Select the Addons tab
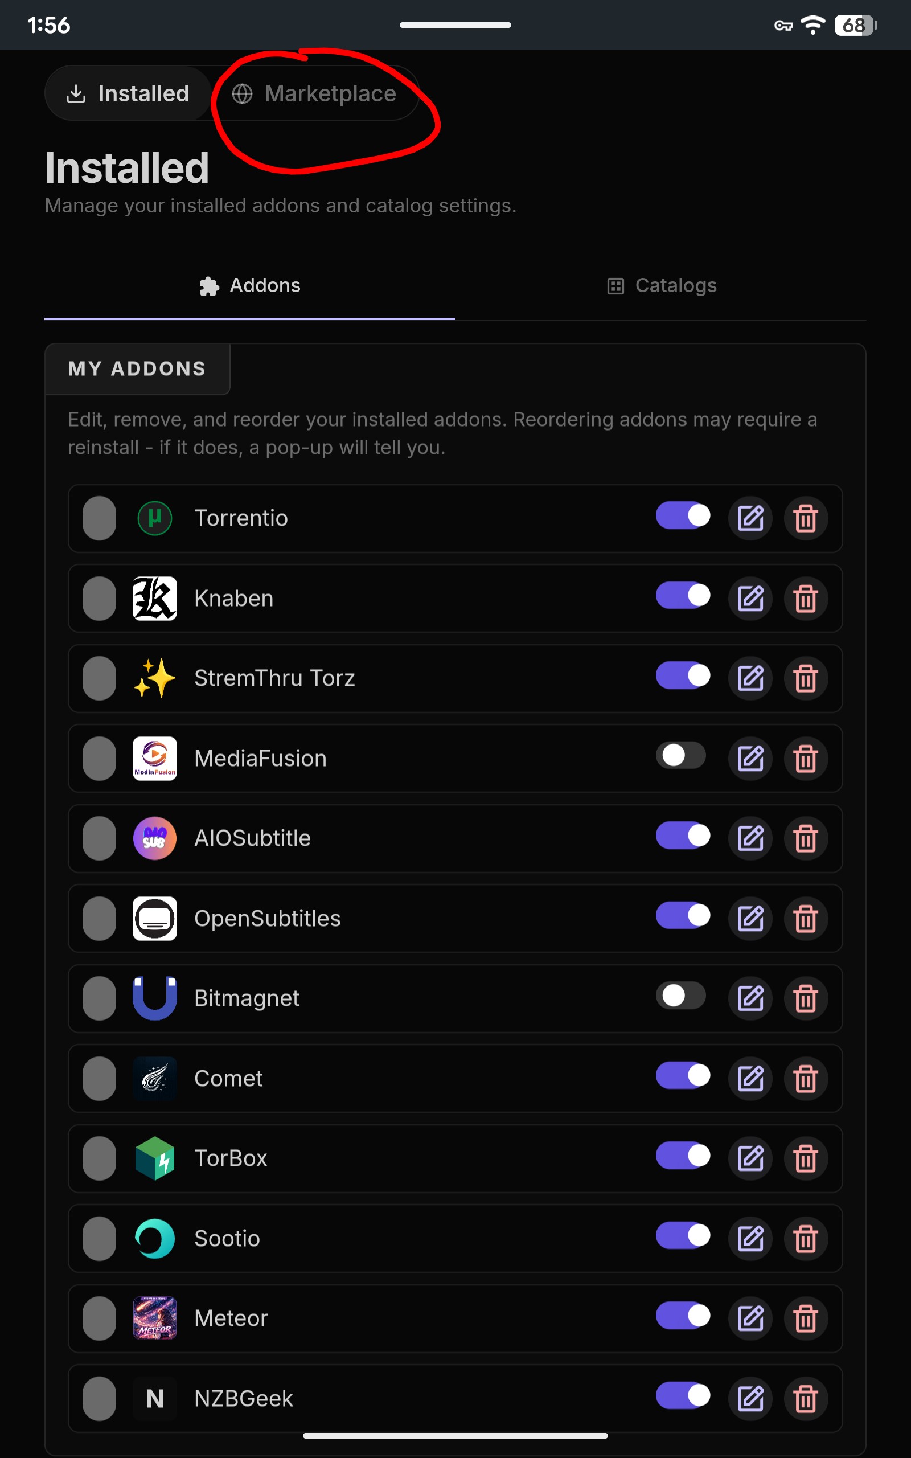This screenshot has width=911, height=1458. pyautogui.click(x=249, y=285)
